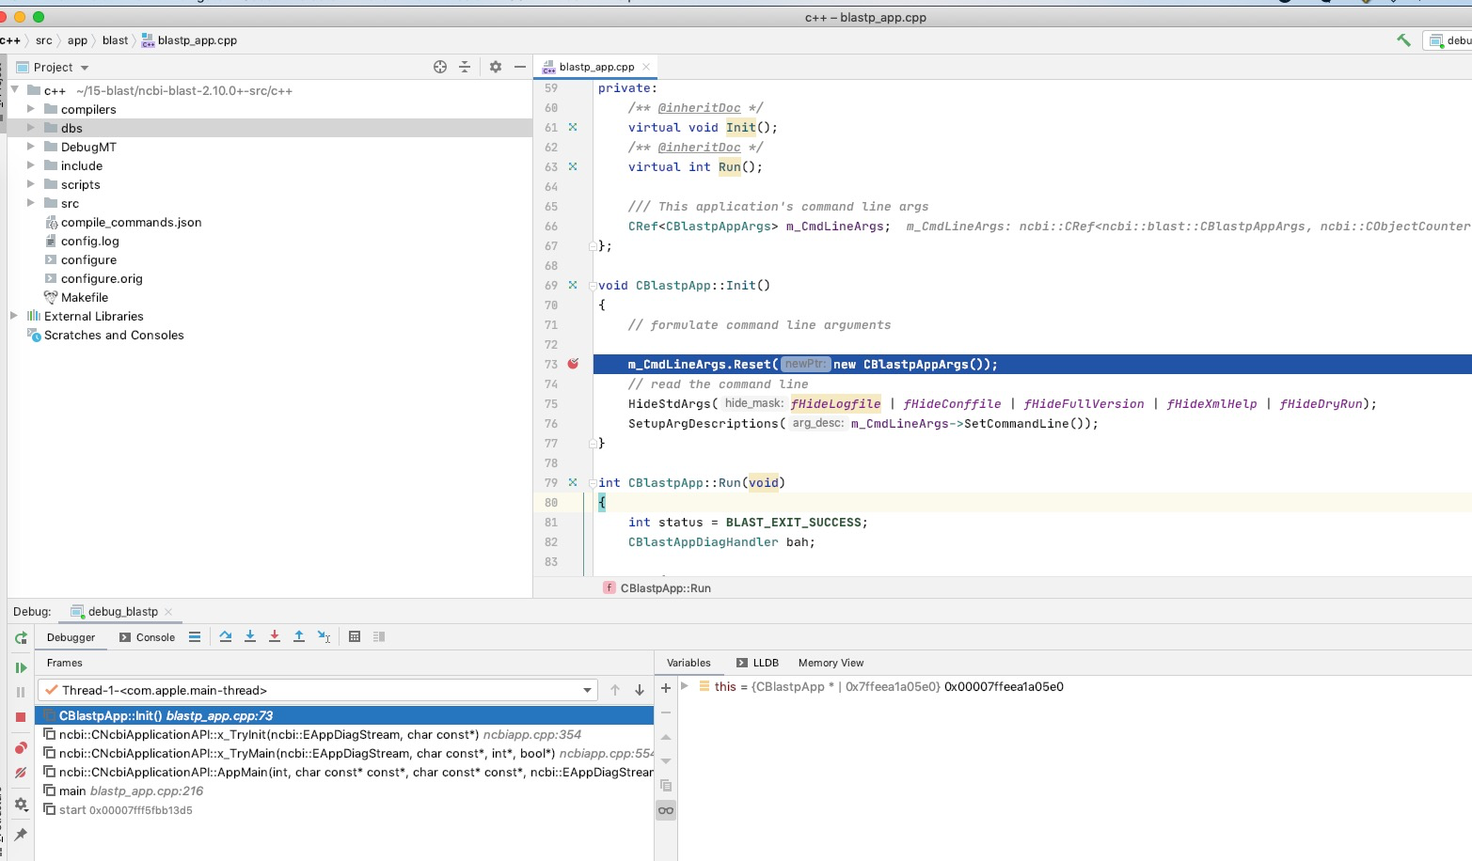Move to the previous frame up
Image resolution: width=1472 pixels, height=861 pixels.
(615, 690)
